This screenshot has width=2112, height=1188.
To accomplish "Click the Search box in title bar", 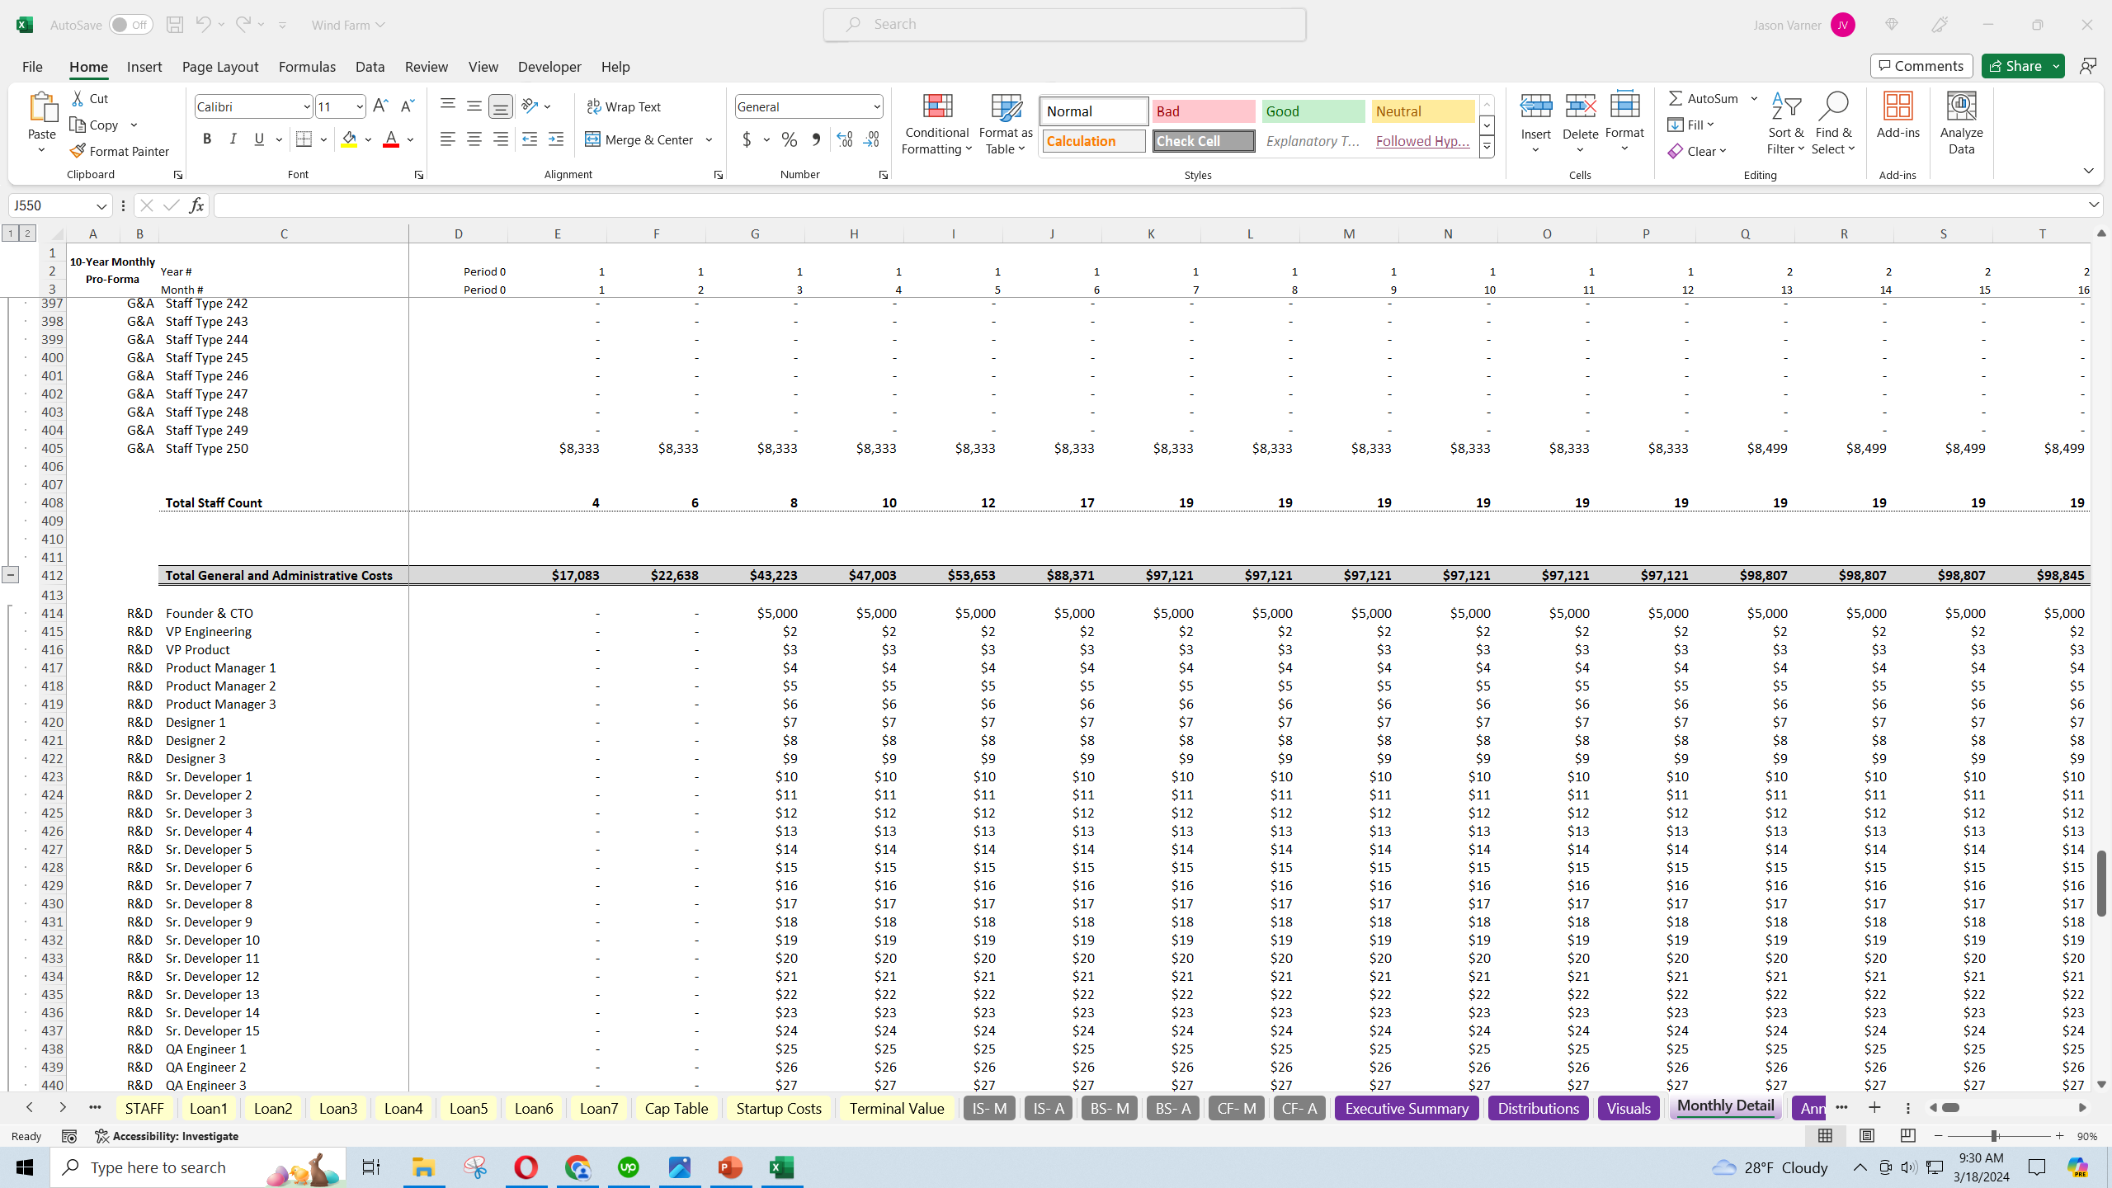I will coord(1064,25).
